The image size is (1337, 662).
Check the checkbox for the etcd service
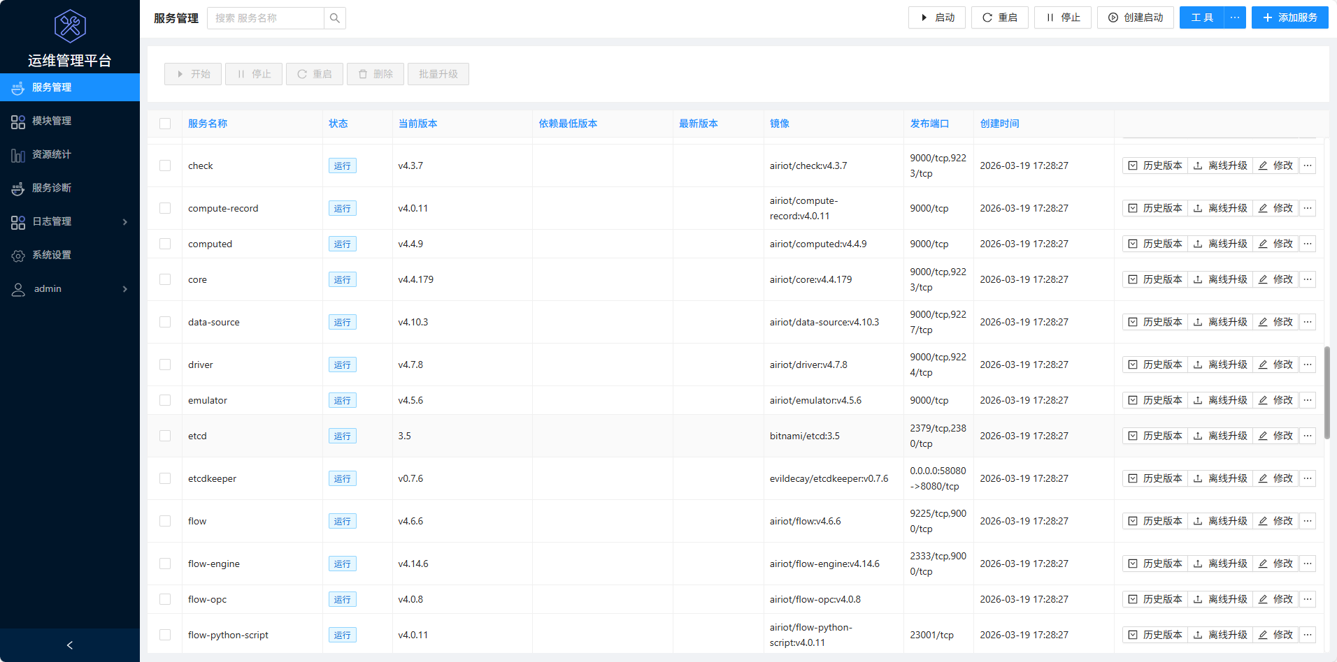165,435
